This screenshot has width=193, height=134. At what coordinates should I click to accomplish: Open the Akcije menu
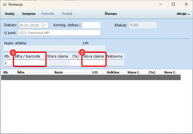(183, 14)
